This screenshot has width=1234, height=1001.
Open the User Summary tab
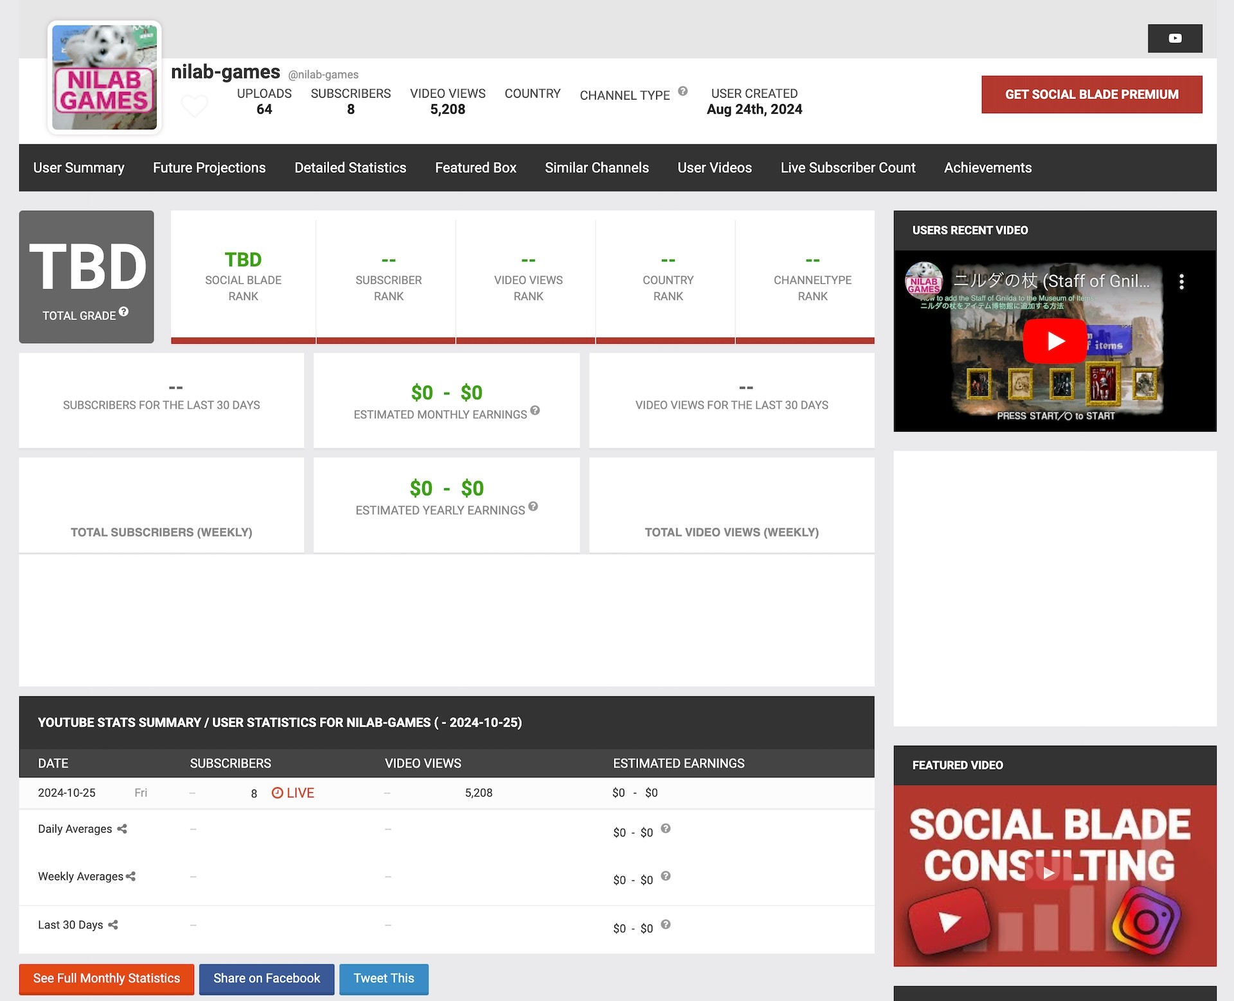point(79,168)
